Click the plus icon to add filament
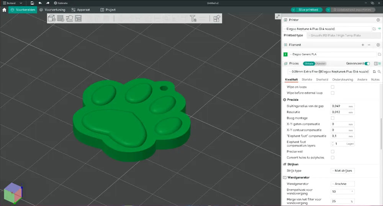This screenshot has width=383, height=206. pyautogui.click(x=363, y=45)
